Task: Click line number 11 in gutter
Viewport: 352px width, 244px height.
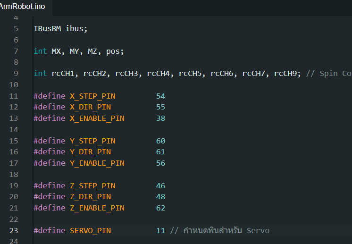Action: tap(14, 96)
